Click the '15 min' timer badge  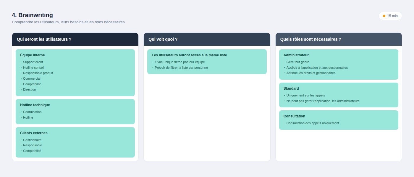(x=390, y=16)
